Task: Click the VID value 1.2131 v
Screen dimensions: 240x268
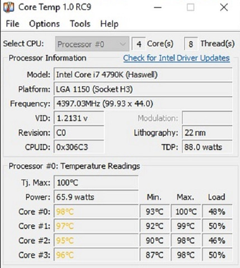Action: (79, 118)
